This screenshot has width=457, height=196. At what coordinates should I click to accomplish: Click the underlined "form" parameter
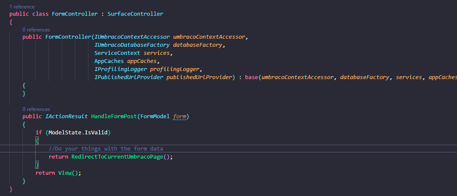tap(180, 116)
